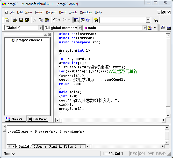Open the (Globals) class dropdown

point(40,28)
